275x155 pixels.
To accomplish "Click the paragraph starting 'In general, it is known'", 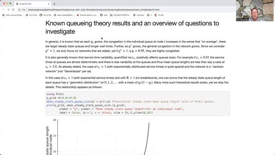I will coord(136,46).
